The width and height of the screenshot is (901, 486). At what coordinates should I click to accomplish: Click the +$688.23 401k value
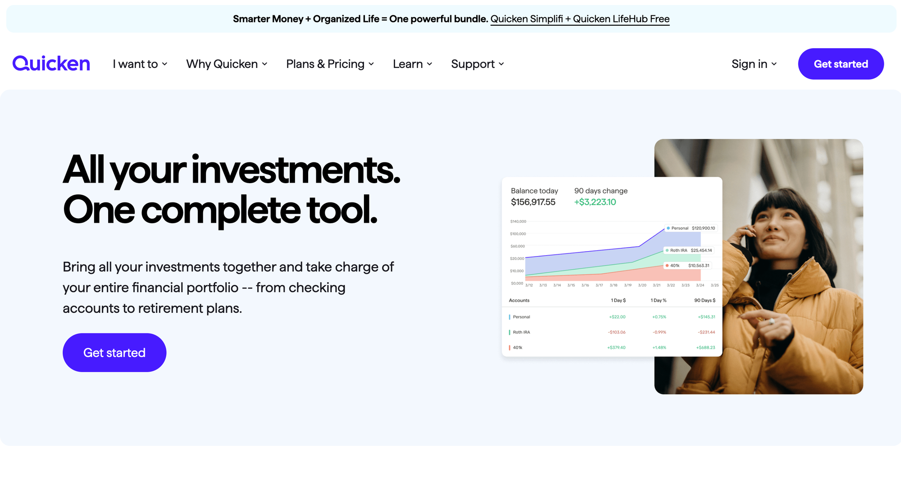(x=705, y=347)
